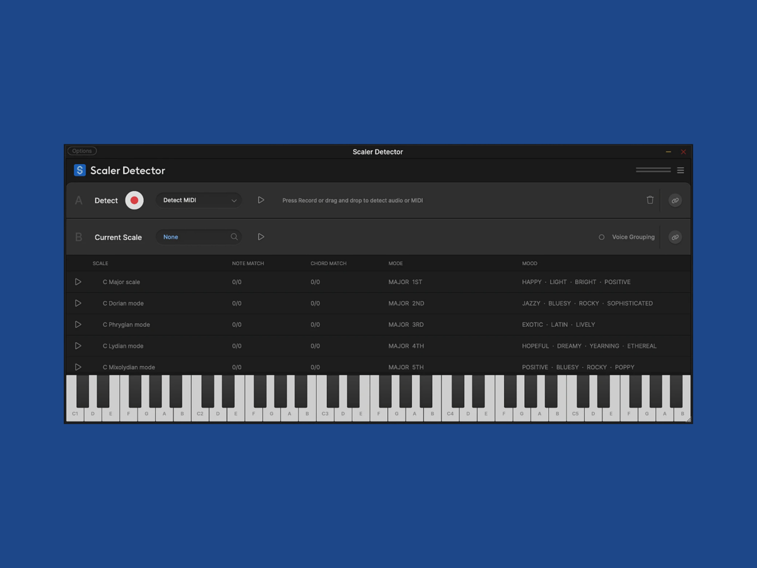Click the C5 piano key
Screen dimensions: 757x568
(x=575, y=413)
